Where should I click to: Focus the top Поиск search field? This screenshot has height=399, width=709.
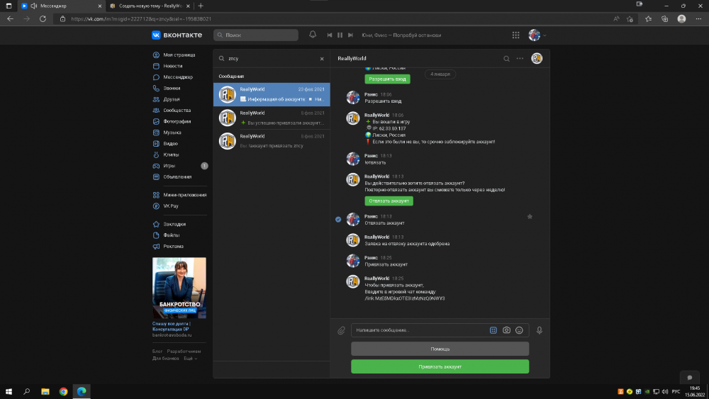256,35
